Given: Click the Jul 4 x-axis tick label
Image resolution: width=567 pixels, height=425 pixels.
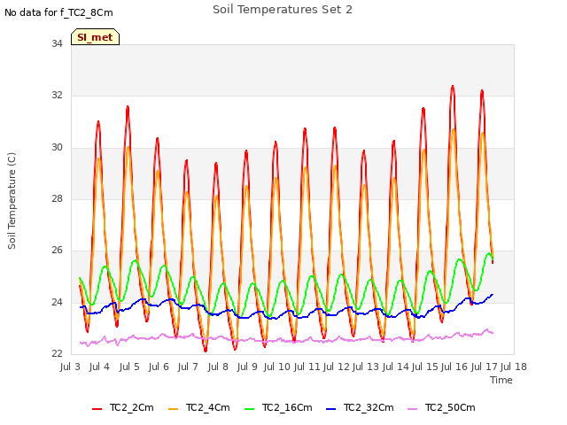Looking at the screenshot, I should [99, 367].
